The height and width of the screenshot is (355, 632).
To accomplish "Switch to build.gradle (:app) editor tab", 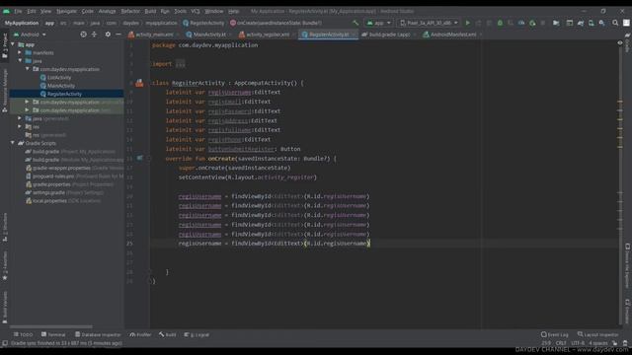I will [388, 35].
